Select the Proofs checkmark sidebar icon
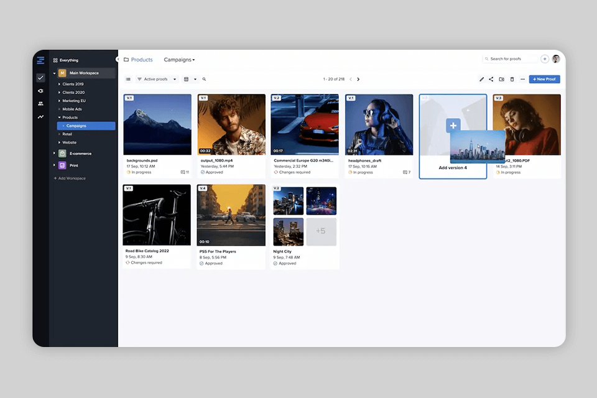 click(41, 78)
